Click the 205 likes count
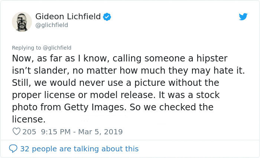 pos(29,131)
